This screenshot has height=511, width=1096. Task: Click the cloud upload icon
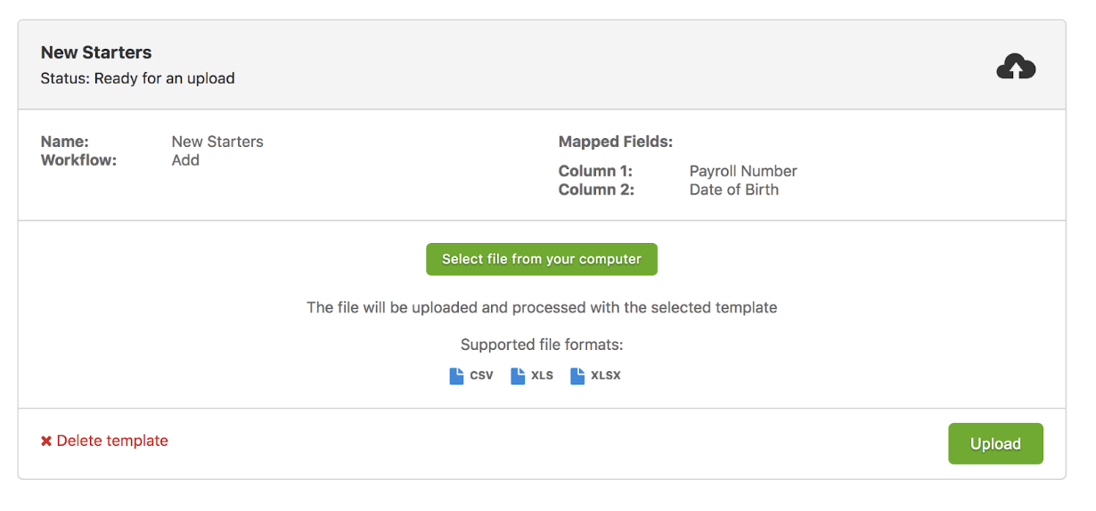coord(1016,67)
